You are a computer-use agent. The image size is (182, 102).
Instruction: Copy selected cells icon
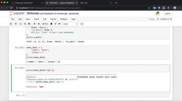[25, 24]
